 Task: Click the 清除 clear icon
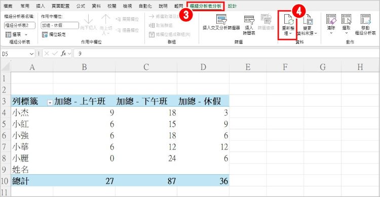[331, 19]
